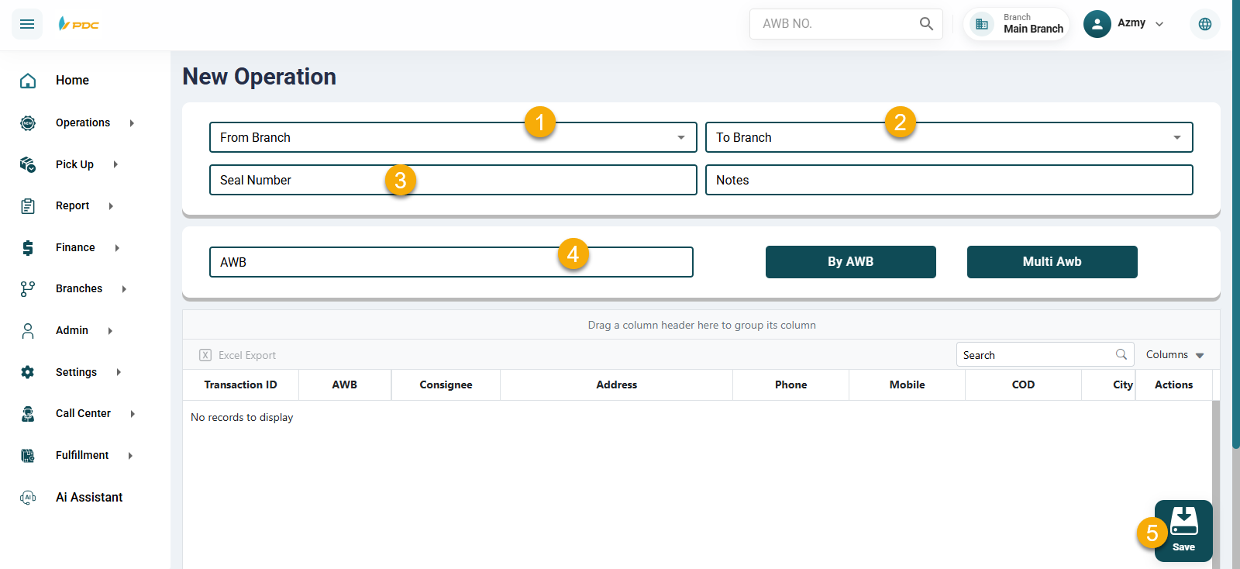Open the To Branch dropdown
This screenshot has height=569, width=1240.
[x=1176, y=137]
